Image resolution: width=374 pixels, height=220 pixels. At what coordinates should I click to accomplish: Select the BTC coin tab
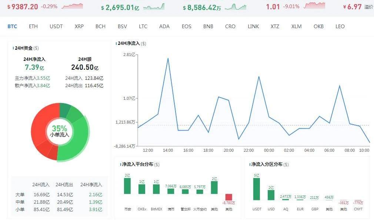tap(12, 26)
